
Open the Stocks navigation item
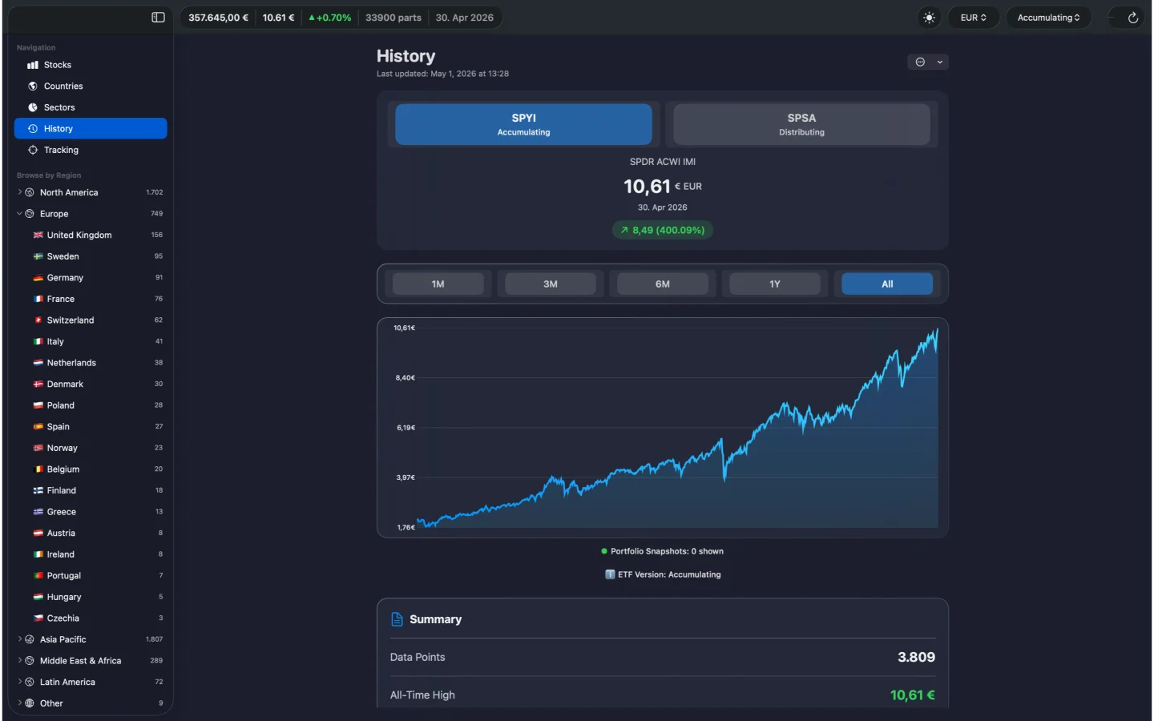91,65
